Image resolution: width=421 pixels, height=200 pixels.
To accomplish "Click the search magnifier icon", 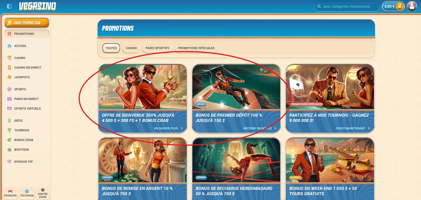I will [x=319, y=6].
